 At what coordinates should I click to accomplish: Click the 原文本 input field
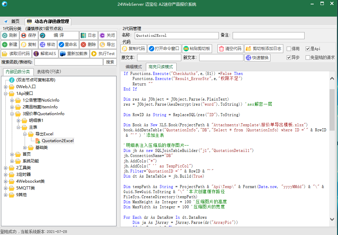tap(159, 57)
